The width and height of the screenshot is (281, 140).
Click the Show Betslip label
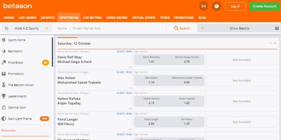(x=240, y=28)
